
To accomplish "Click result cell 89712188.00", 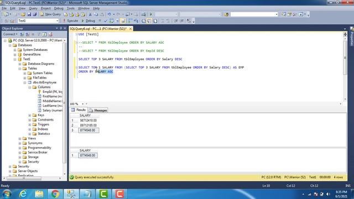I will [88, 125].
